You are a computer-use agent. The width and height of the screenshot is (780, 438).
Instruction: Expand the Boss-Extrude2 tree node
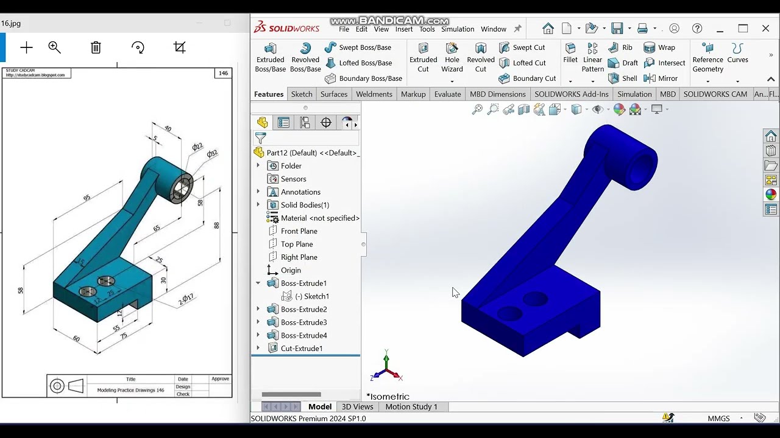[258, 310]
